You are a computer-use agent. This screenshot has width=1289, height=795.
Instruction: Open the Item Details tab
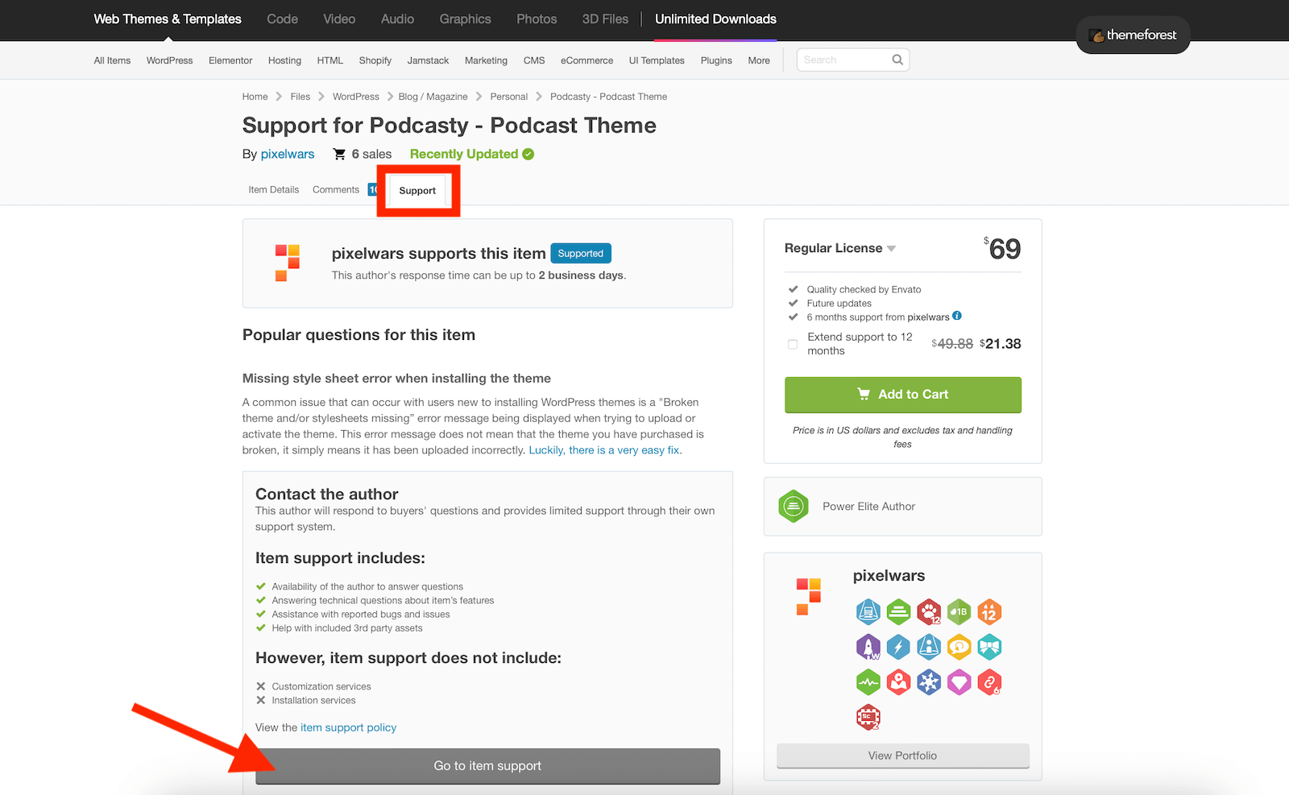274,190
